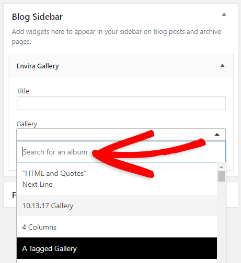Click the Search for an album field

click(121, 152)
